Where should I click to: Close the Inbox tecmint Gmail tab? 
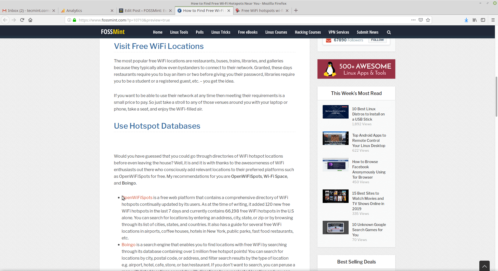(54, 11)
